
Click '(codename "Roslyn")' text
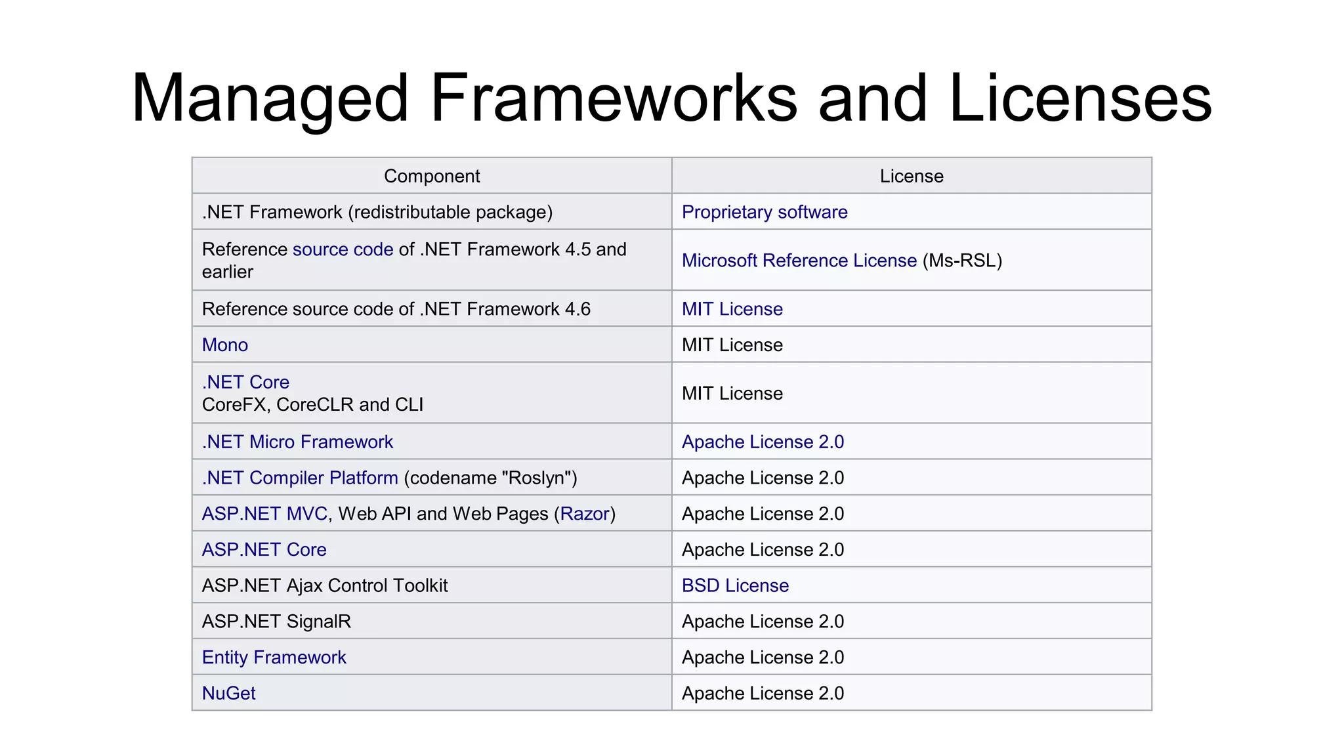click(x=490, y=478)
